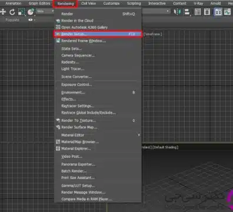Open the Interactive menu
The image size is (233, 212).
coord(157,4)
